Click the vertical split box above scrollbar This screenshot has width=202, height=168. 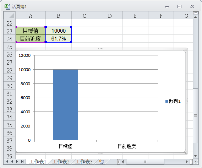(x=196, y=13)
